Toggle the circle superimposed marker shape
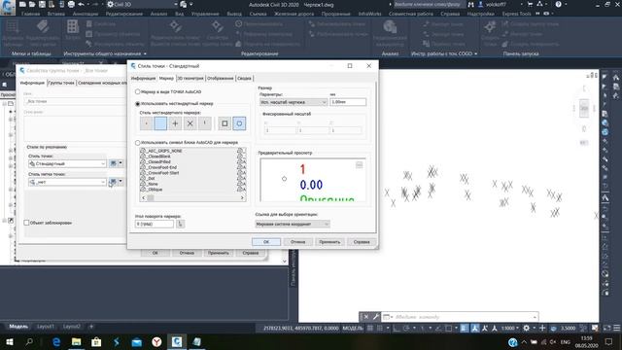Viewport: 622px width, 350px height. pos(239,123)
